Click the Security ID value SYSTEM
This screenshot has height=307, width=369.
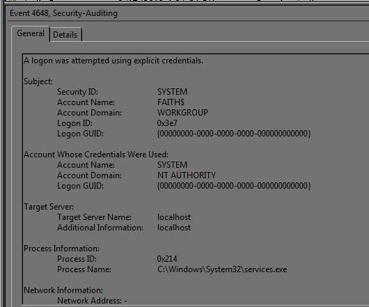[172, 91]
